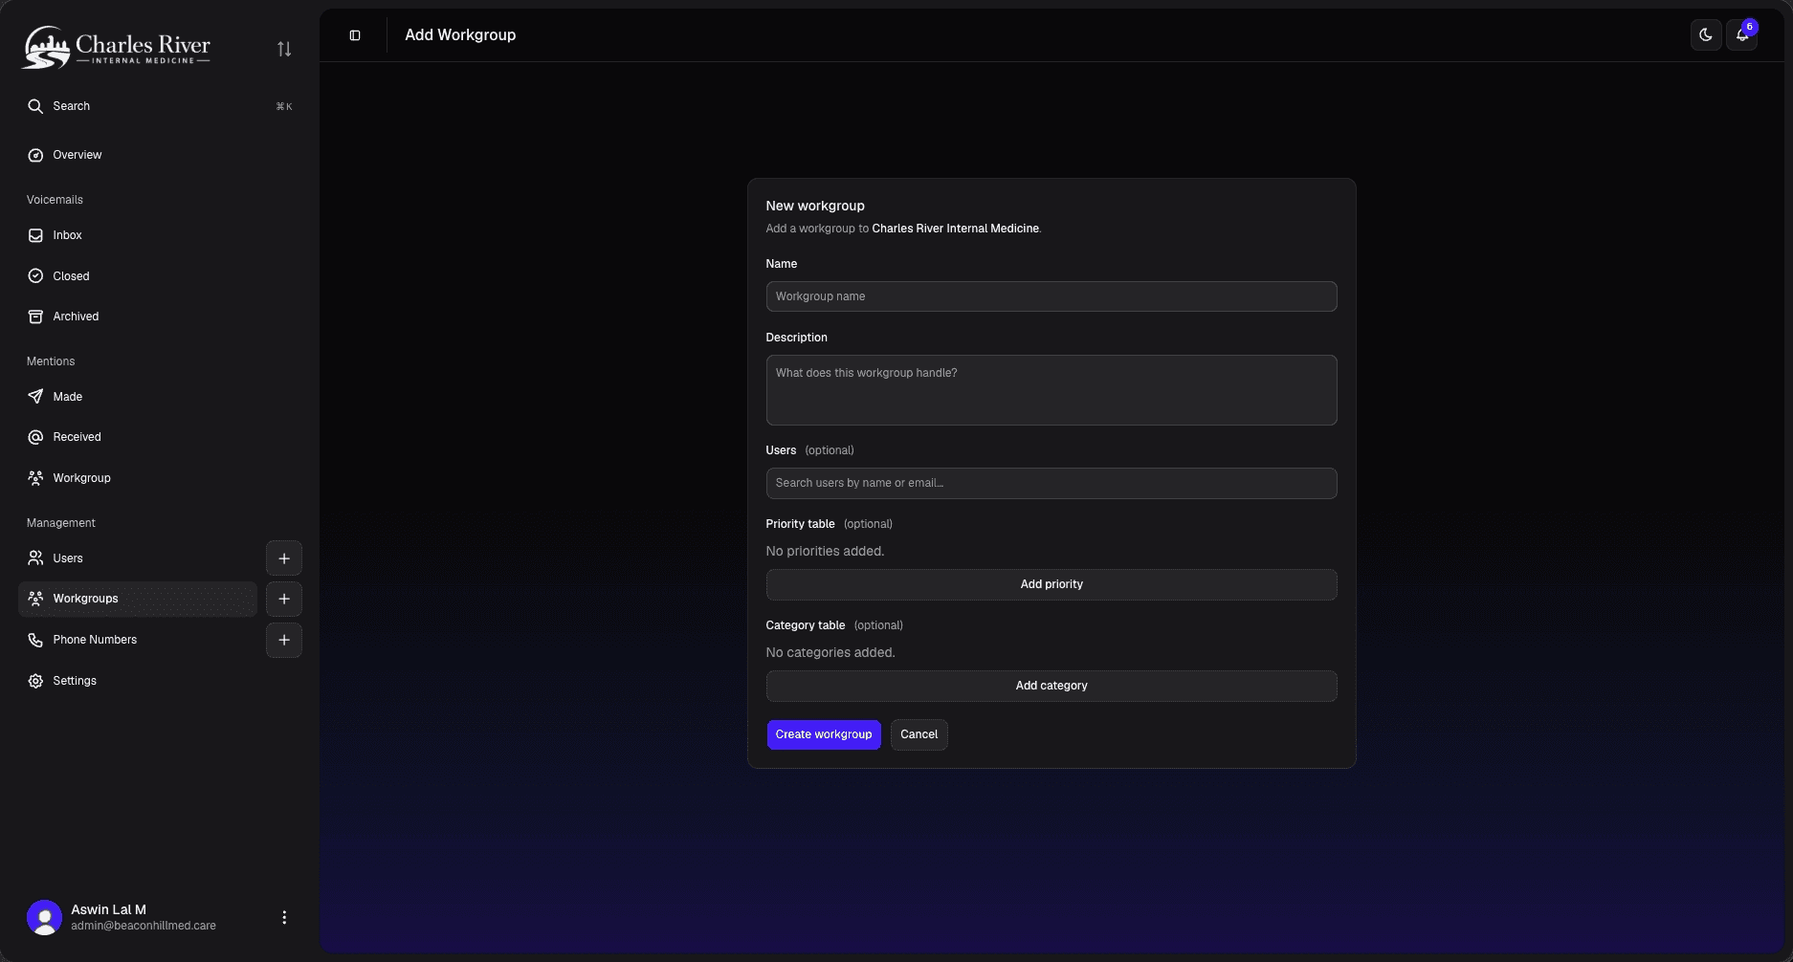This screenshot has height=962, width=1793.
Task: Click the Add Workgroup page title
Action: (x=460, y=35)
